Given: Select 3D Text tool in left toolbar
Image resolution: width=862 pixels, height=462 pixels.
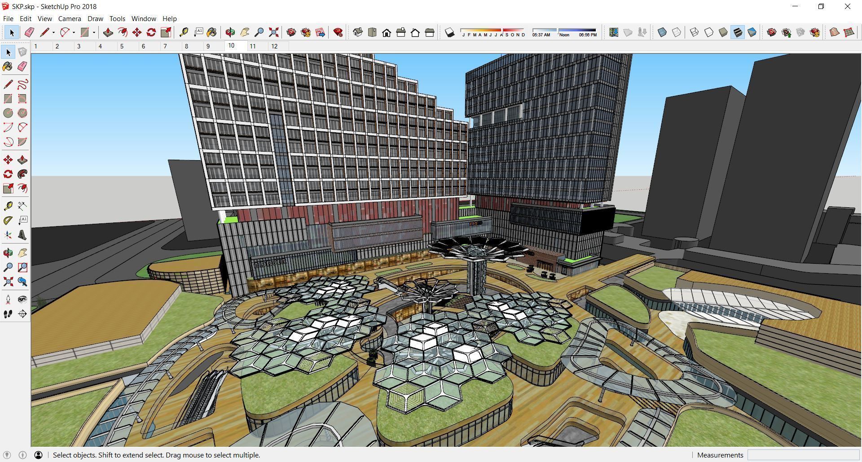Looking at the screenshot, I should coord(22,235).
